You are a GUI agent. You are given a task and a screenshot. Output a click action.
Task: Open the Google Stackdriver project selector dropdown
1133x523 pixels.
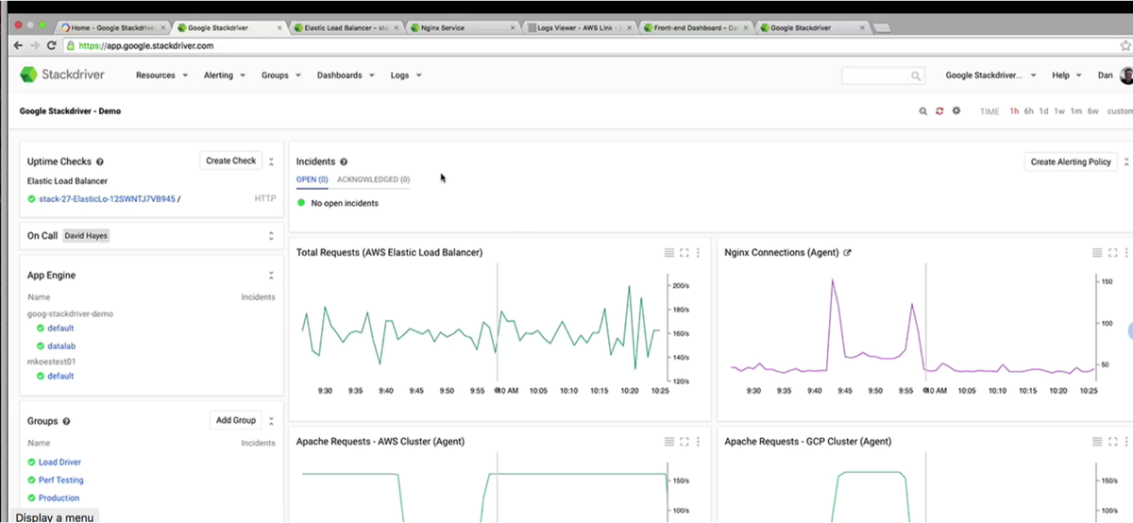coord(991,76)
